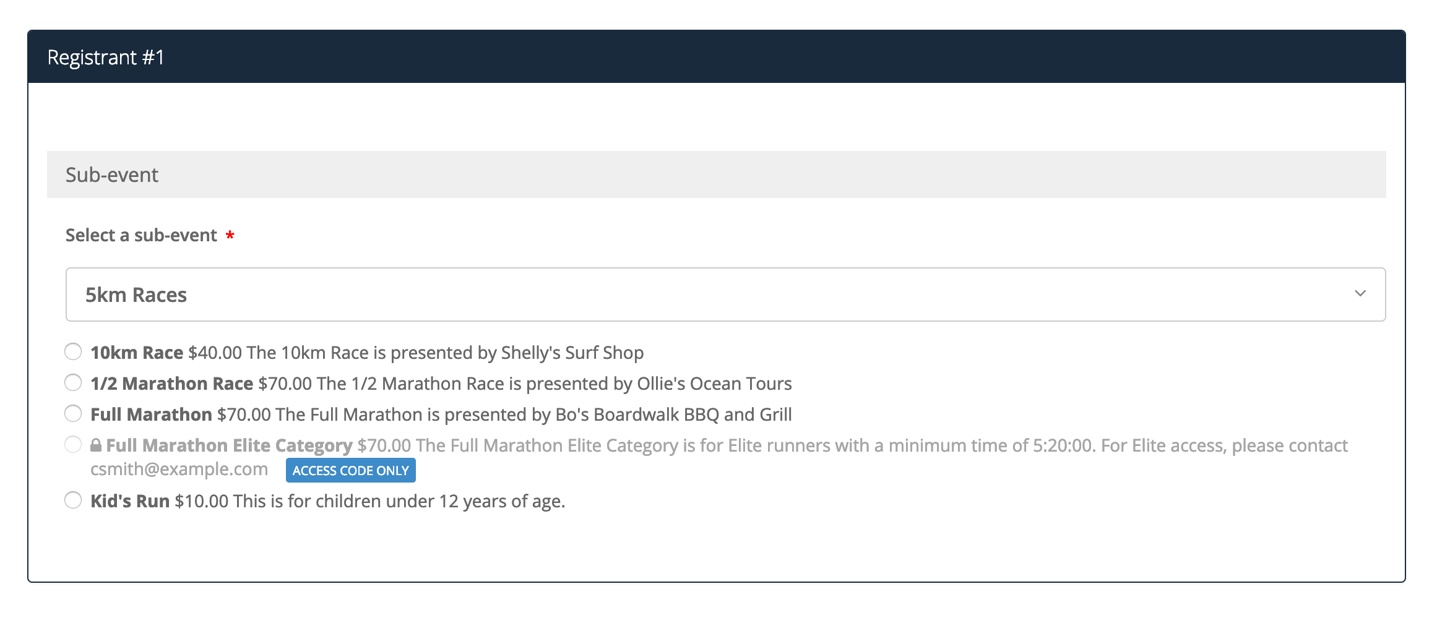The height and width of the screenshot is (636, 1437).
Task: Click the lock icon beside Elite Category
Action: (x=96, y=445)
